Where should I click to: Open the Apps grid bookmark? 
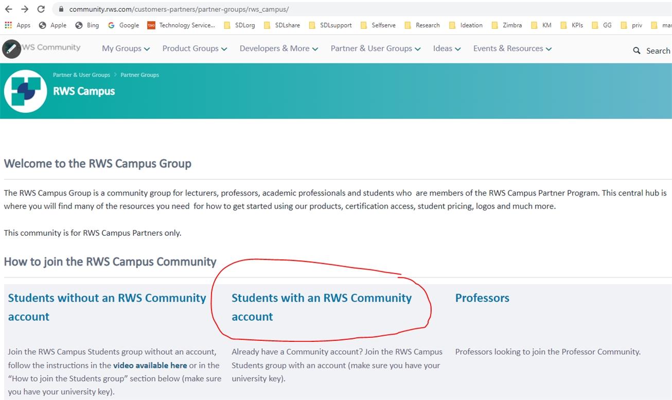tap(17, 25)
